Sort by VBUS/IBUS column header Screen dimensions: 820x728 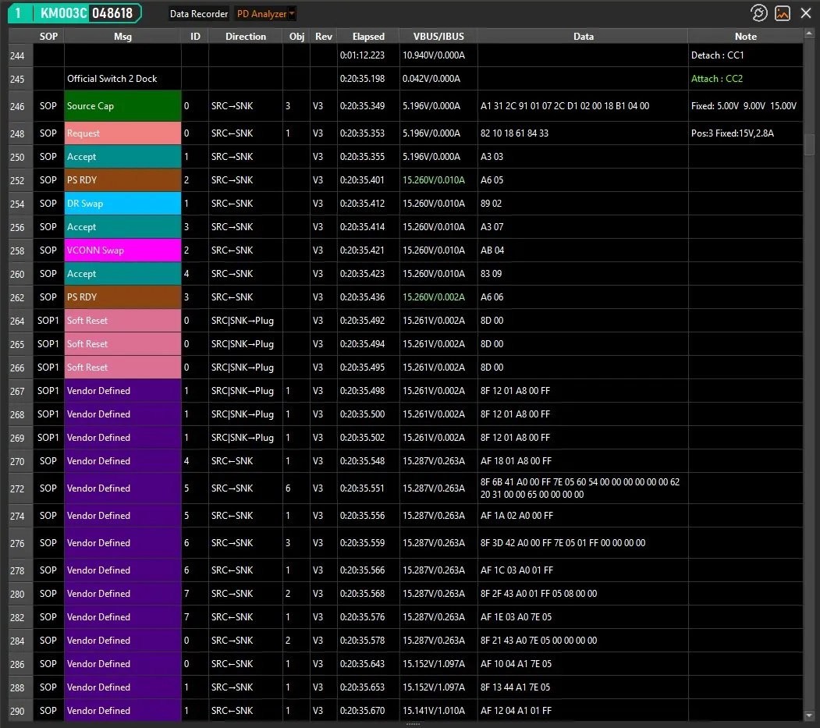point(438,37)
